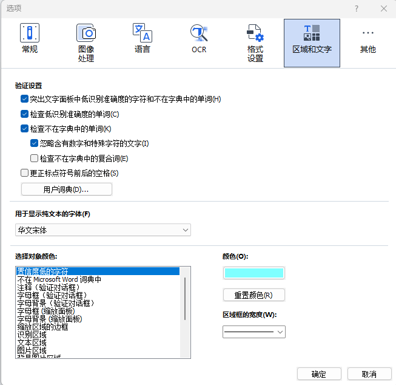Enable 更正标点符号前后的空格(S)
This screenshot has width=396, height=385.
(24, 173)
